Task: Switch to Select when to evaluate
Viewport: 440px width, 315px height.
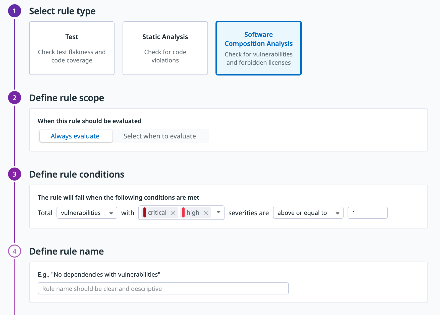Action: click(x=160, y=136)
